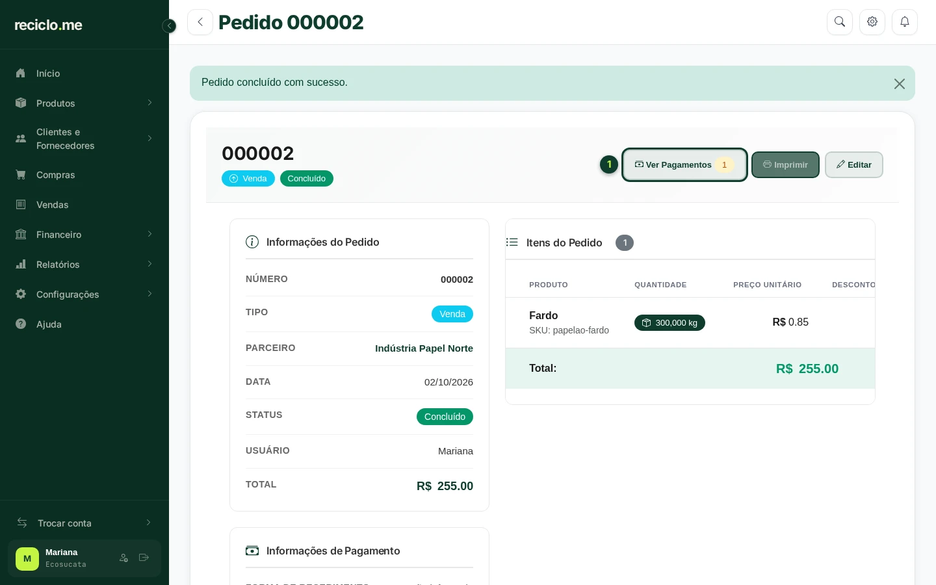Expand the Financeiro submenu chevron

tap(149, 234)
